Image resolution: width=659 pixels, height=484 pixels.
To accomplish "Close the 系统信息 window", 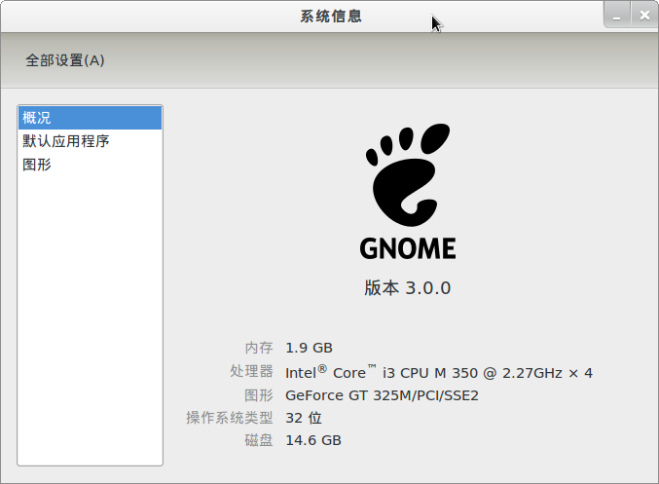I will coord(644,16).
